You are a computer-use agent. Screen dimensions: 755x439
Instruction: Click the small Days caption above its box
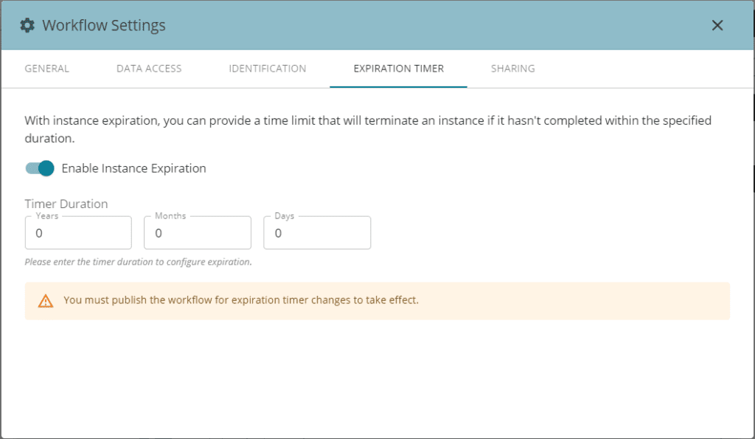(x=284, y=216)
